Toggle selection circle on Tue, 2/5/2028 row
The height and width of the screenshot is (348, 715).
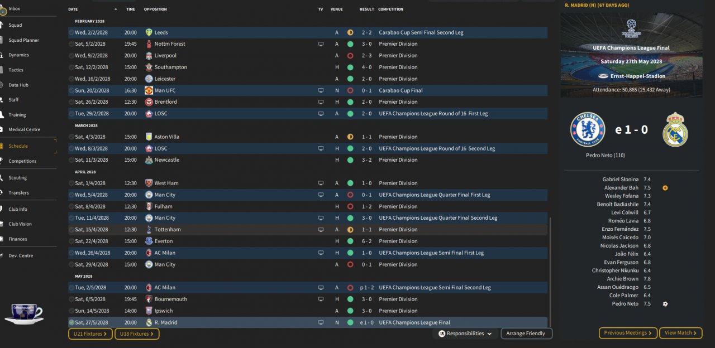(71, 288)
